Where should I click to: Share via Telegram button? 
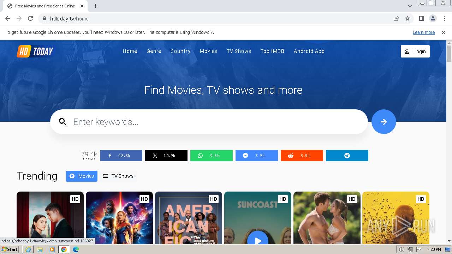coord(347,156)
